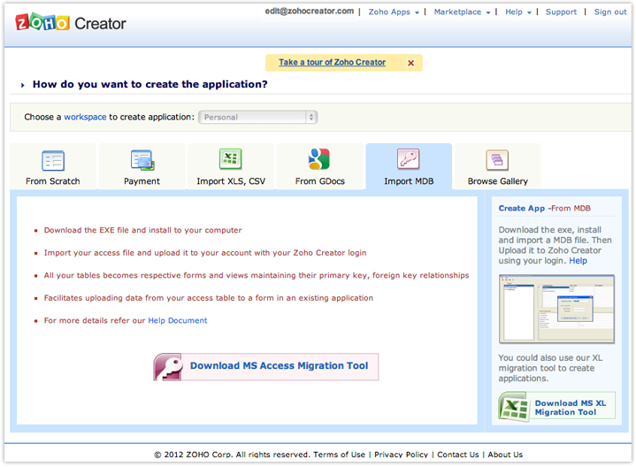636x467 pixels.
Task: Switch to the From GDocs tab
Action: pyautogui.click(x=319, y=166)
